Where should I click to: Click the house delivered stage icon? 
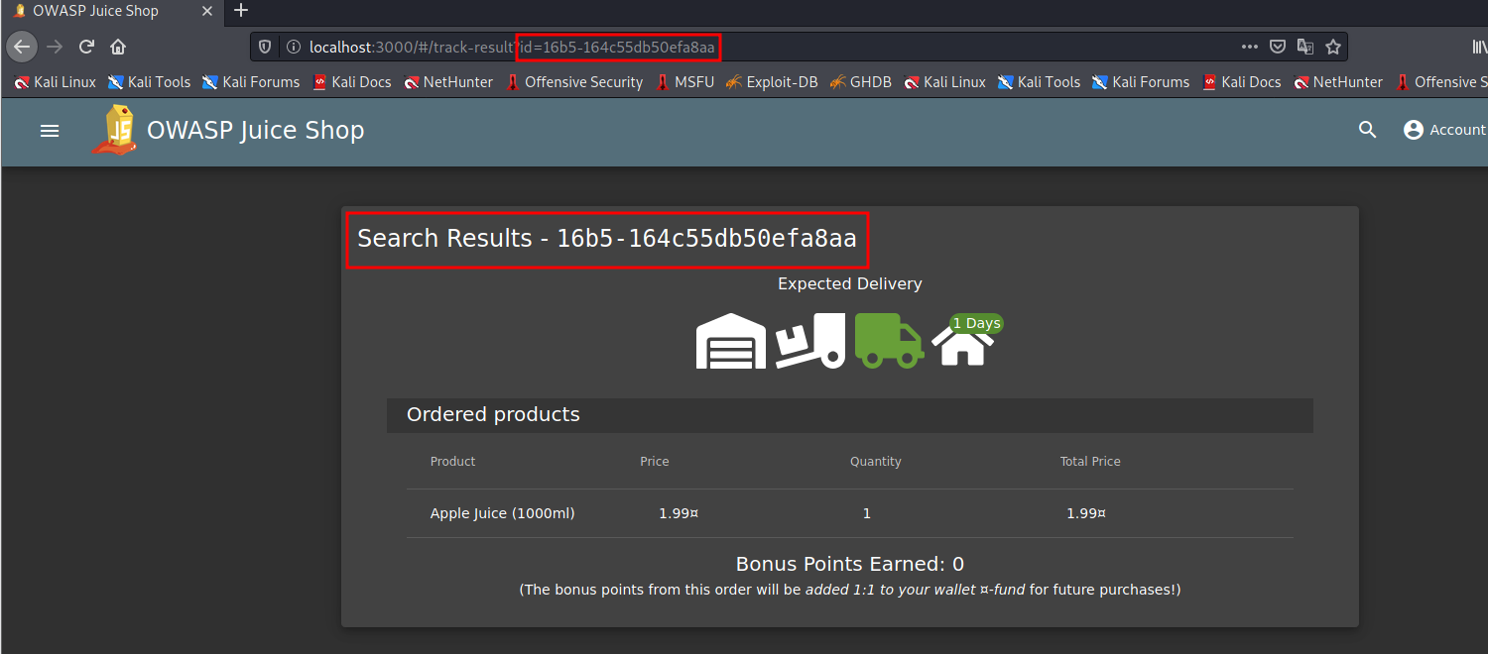click(x=962, y=345)
